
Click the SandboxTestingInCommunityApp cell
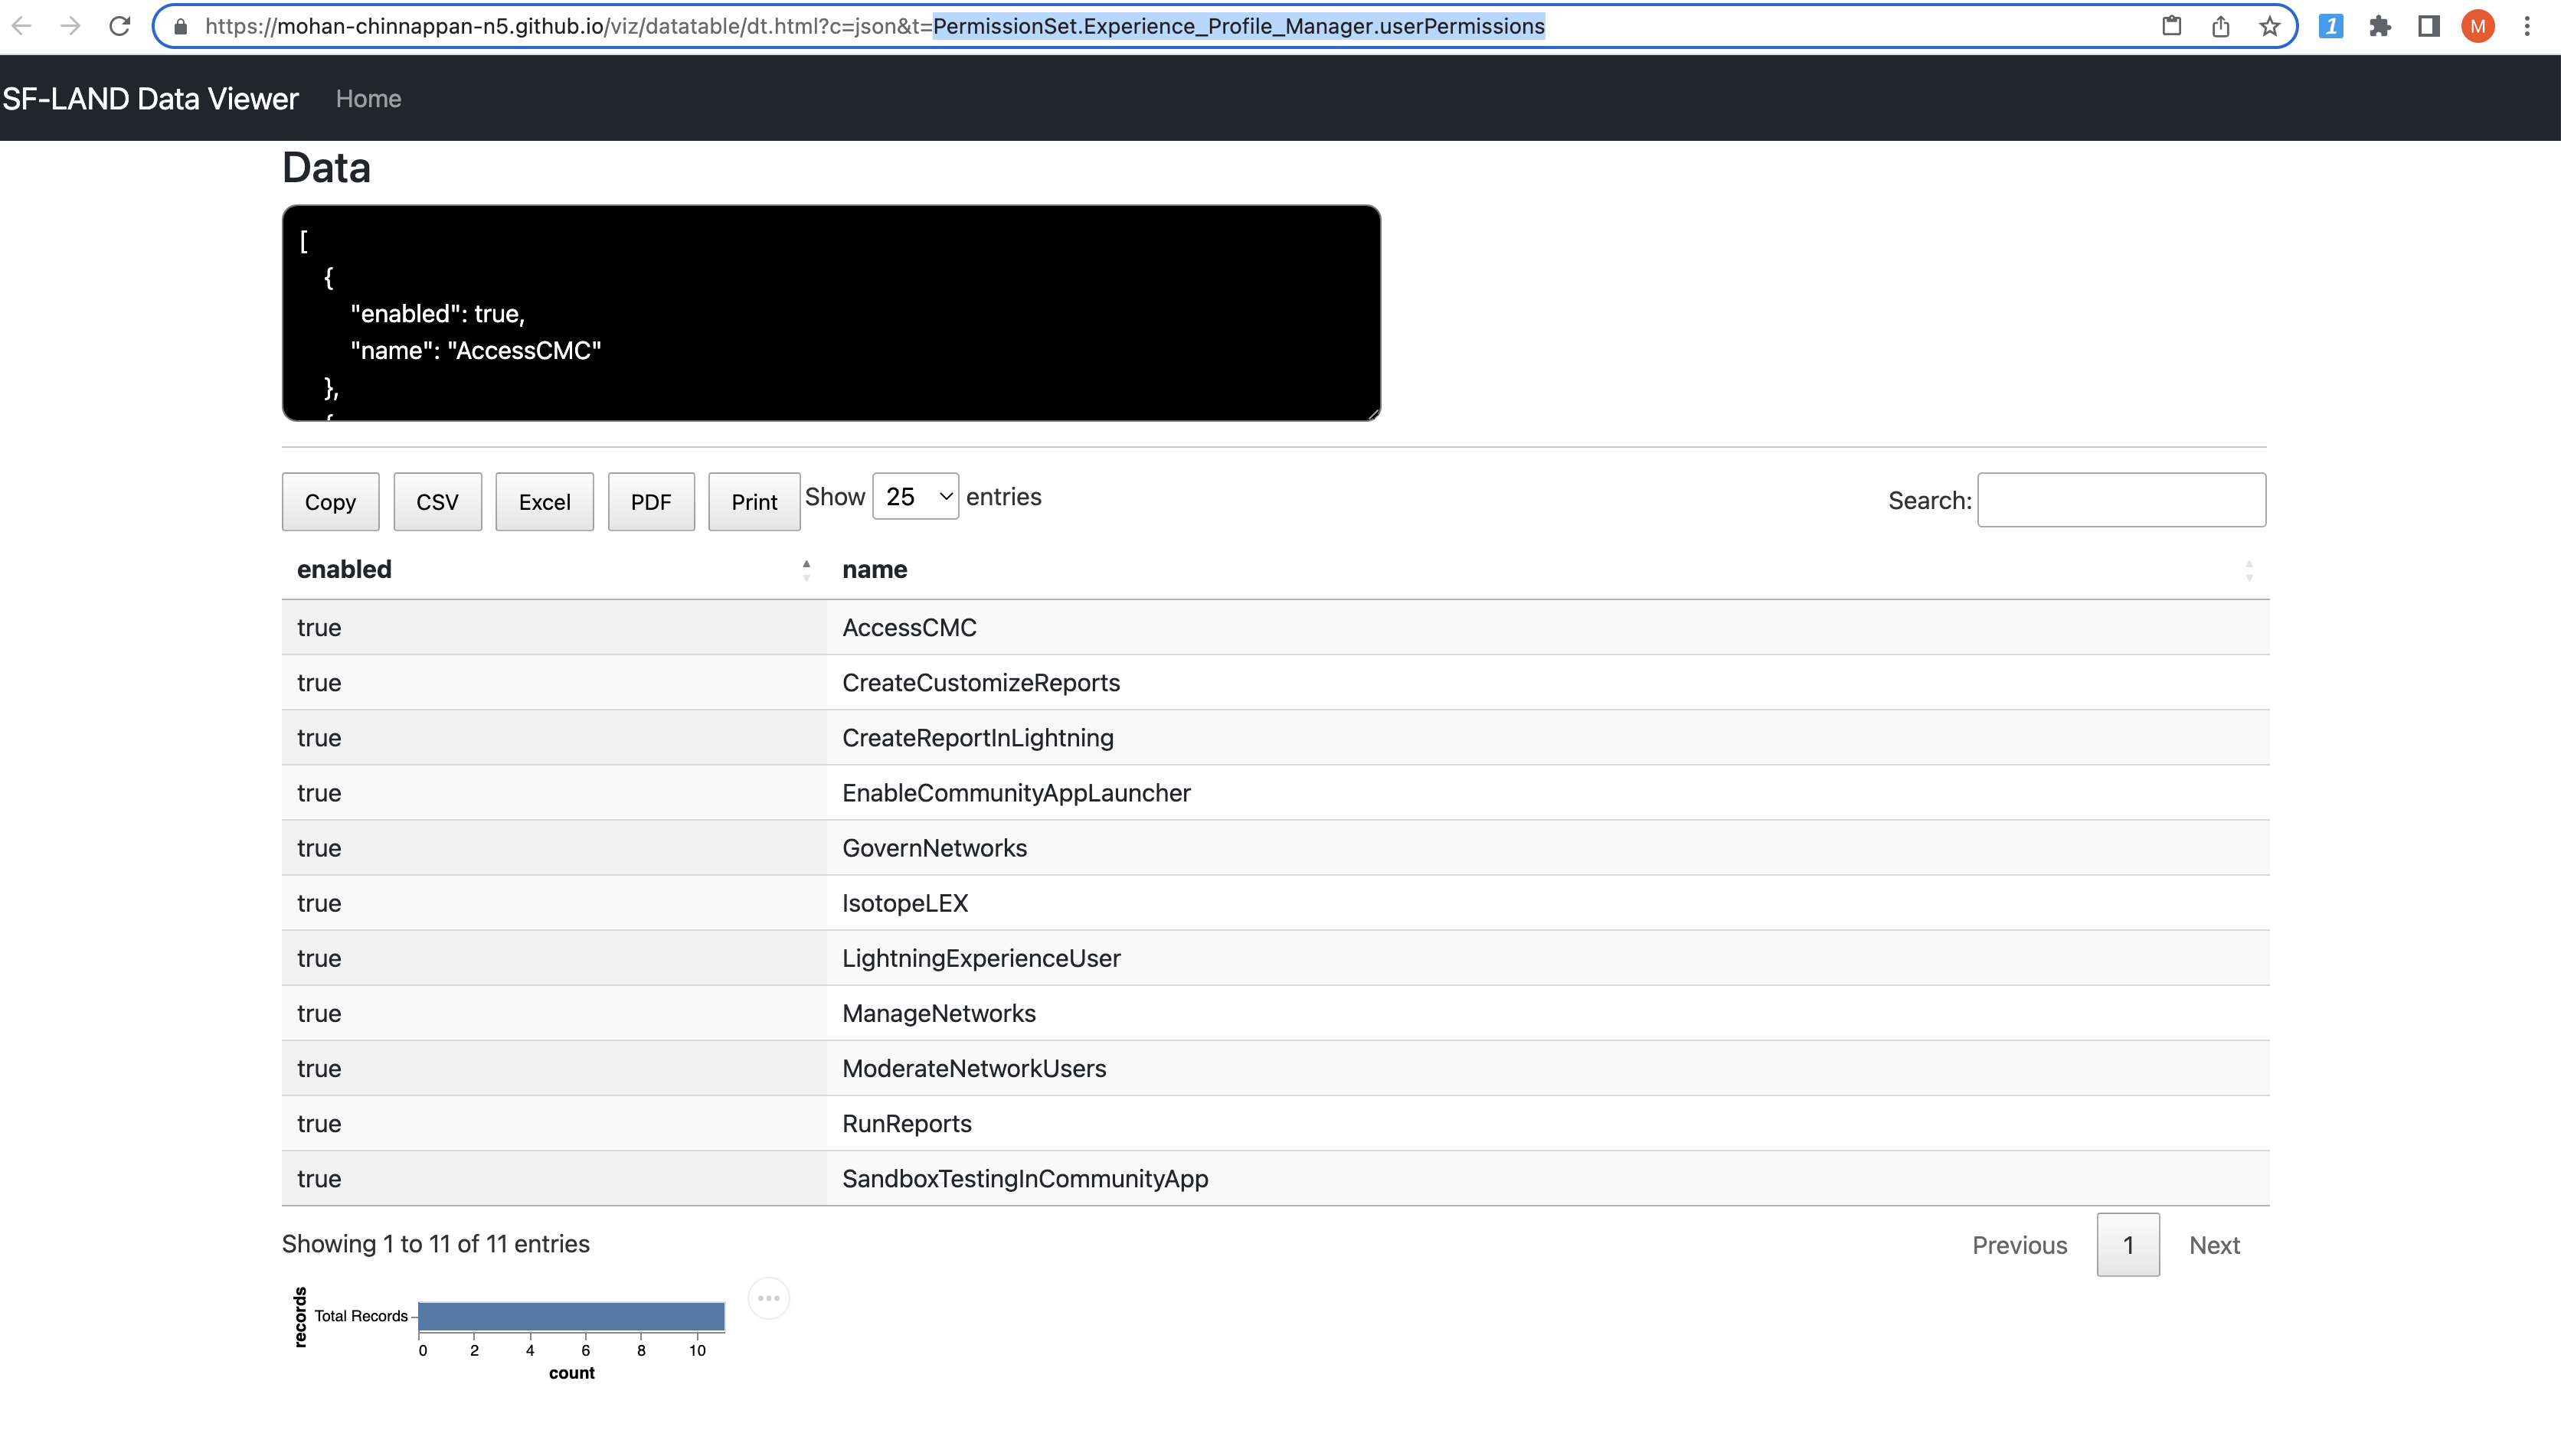1548,1177
